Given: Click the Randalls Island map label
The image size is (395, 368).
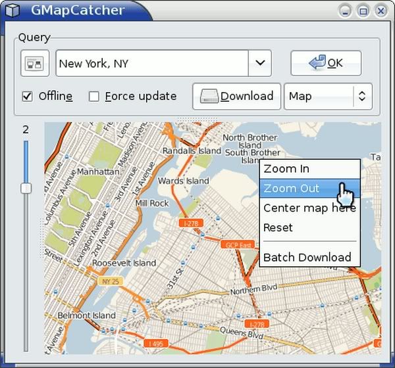Looking at the screenshot, I should pos(192,151).
